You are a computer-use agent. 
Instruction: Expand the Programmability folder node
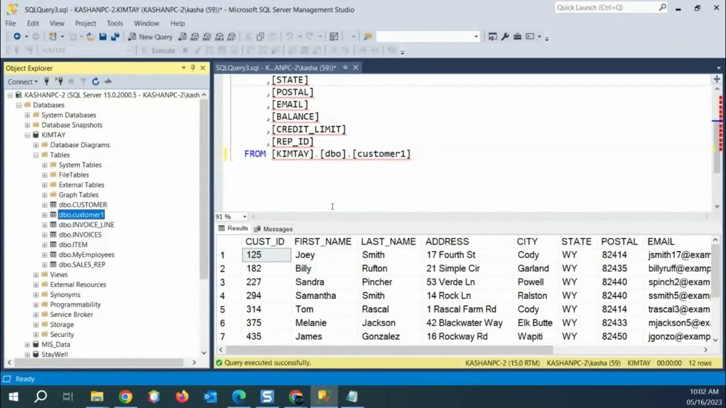(x=36, y=304)
